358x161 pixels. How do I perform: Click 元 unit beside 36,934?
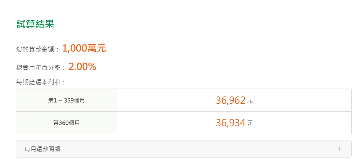click(x=250, y=123)
